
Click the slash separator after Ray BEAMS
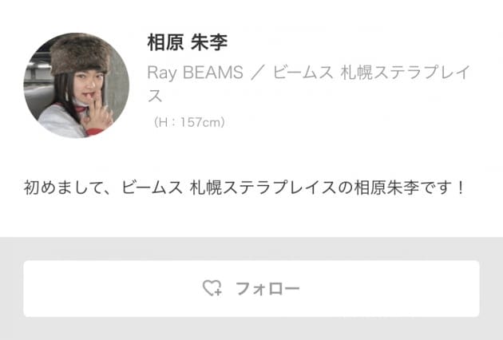click(x=258, y=73)
